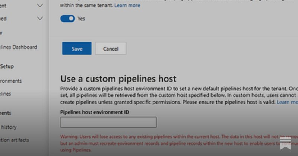
Task: Open the sidebar item ending in 'nents' above history
Action: [6, 113]
